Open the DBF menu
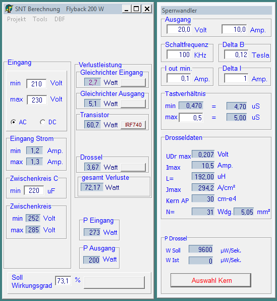 click(60, 19)
